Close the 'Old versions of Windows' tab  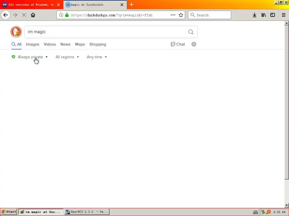[58, 5]
